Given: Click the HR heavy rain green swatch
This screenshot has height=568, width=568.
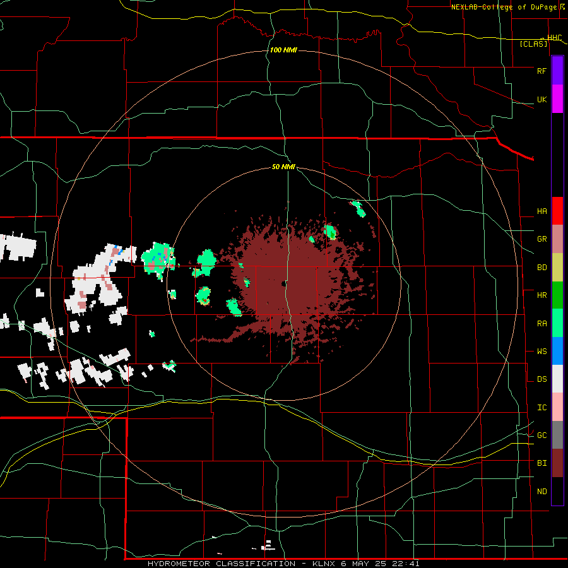Looking at the screenshot, I should [x=557, y=295].
